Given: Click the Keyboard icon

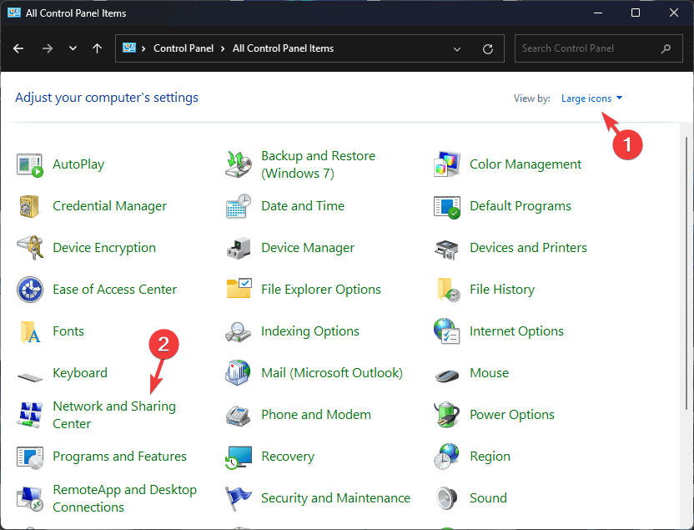Looking at the screenshot, I should pos(30,376).
